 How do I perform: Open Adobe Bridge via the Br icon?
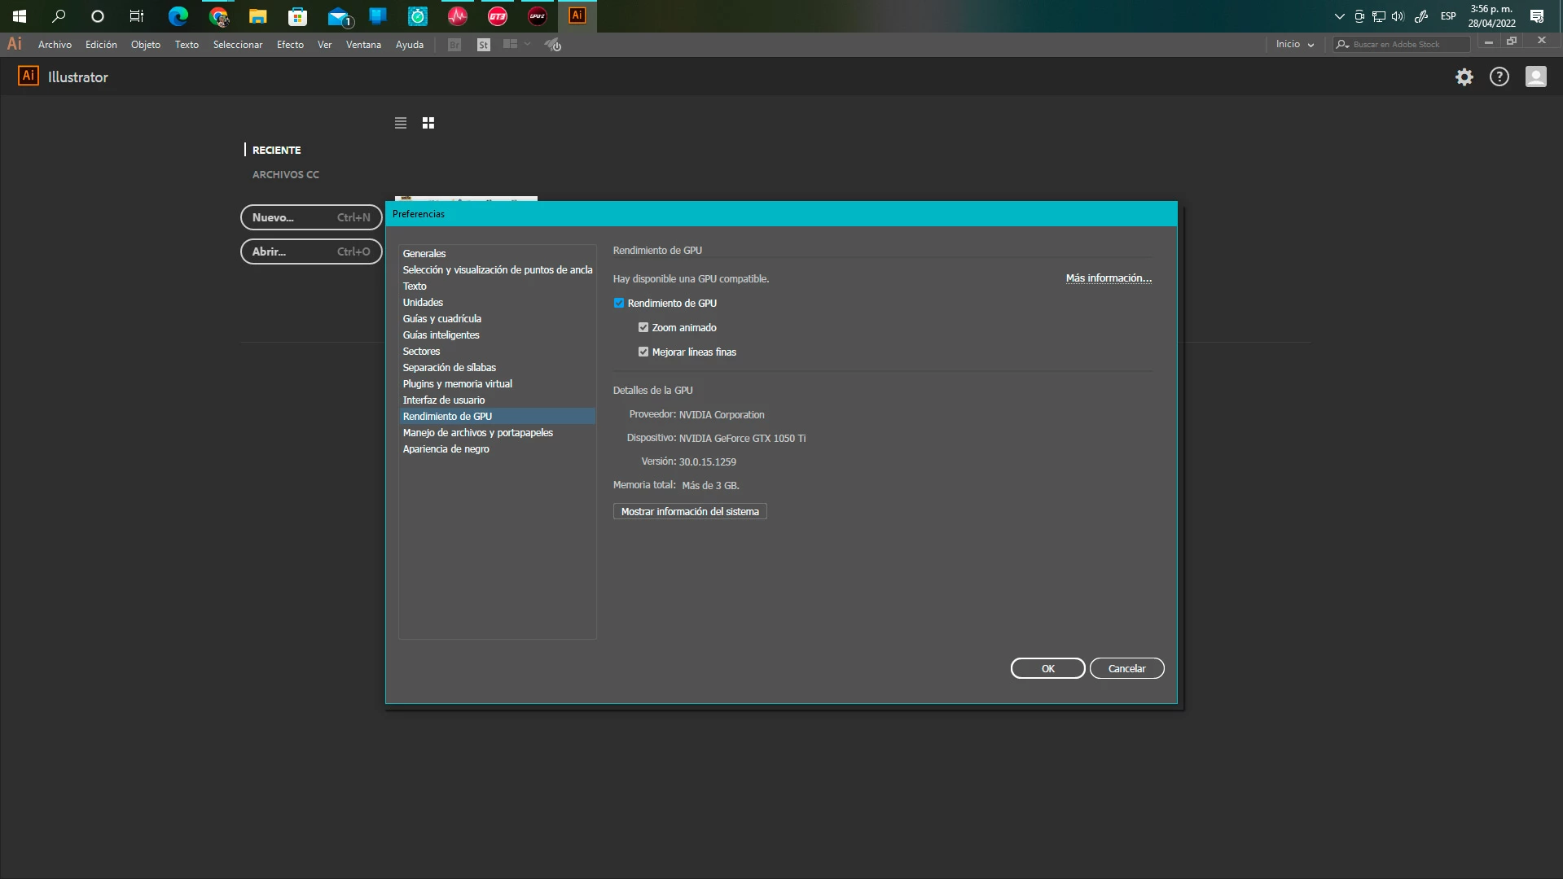pyautogui.click(x=454, y=45)
